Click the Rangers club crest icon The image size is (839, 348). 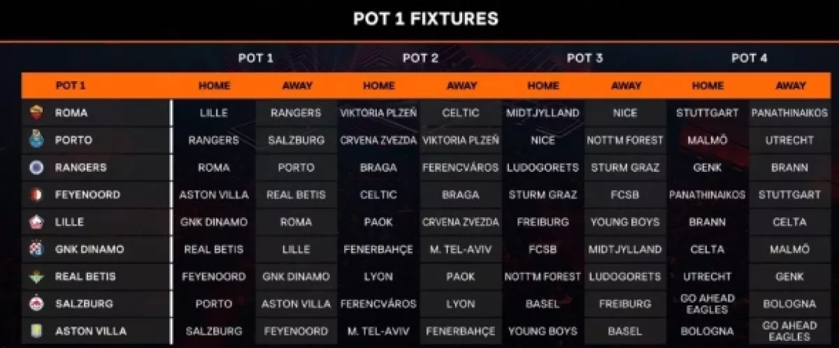click(x=36, y=167)
